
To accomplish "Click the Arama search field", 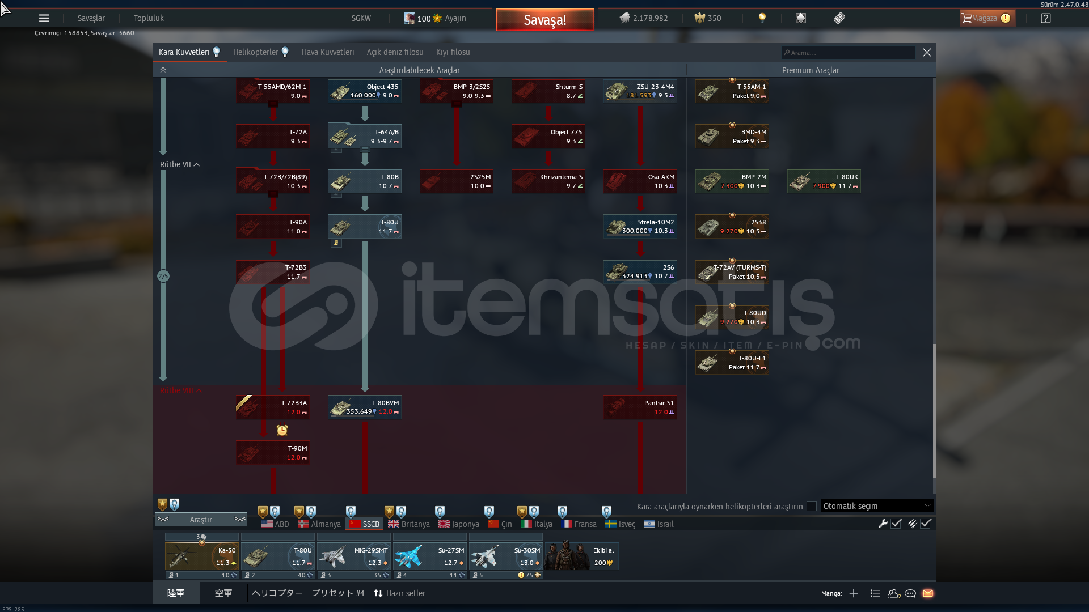I will 848,53.
